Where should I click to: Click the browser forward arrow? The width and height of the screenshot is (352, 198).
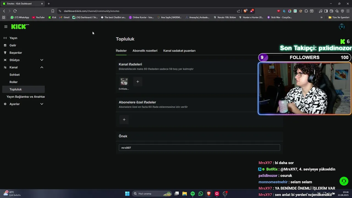coord(9,11)
